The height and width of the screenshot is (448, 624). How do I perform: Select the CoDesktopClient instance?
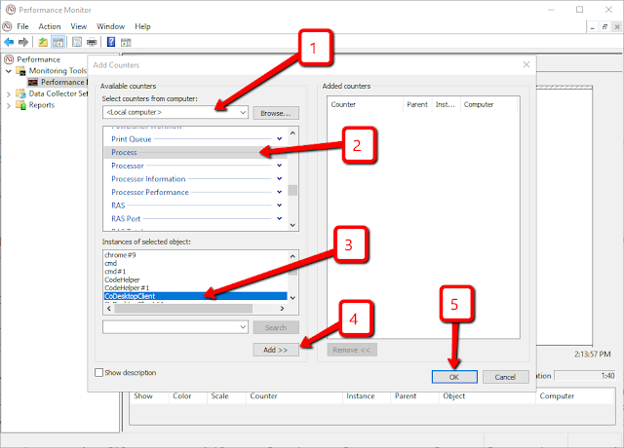(x=195, y=296)
